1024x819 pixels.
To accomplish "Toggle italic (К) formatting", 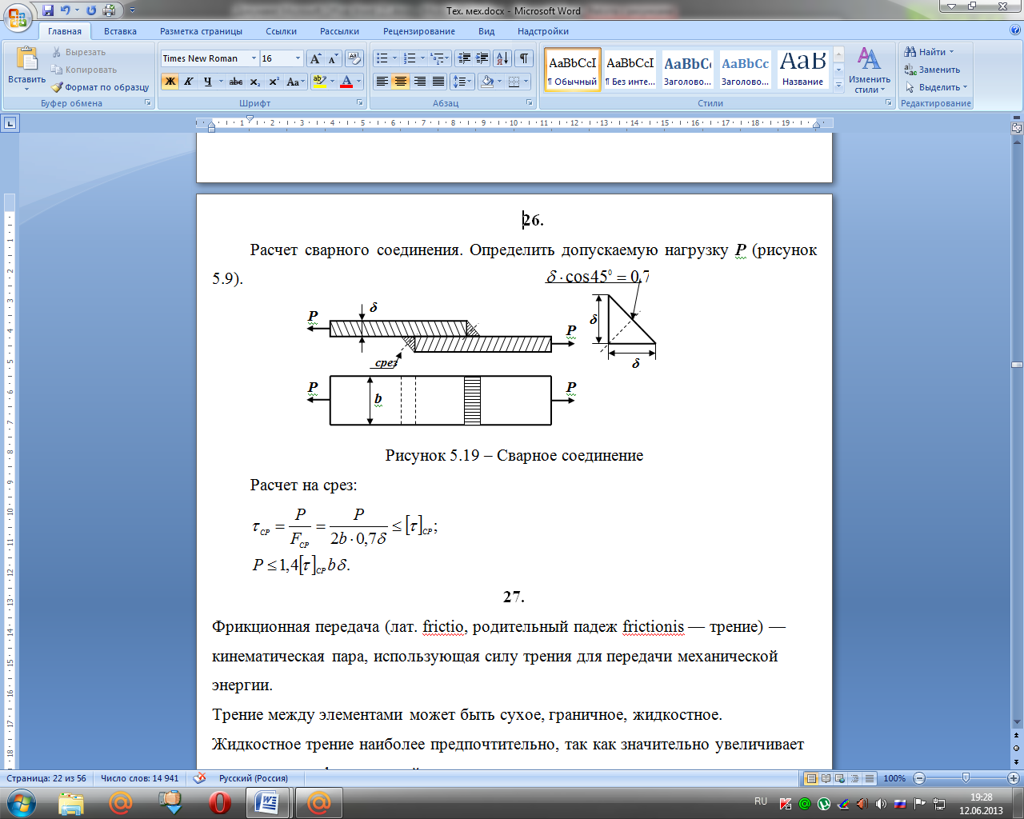I will 189,82.
